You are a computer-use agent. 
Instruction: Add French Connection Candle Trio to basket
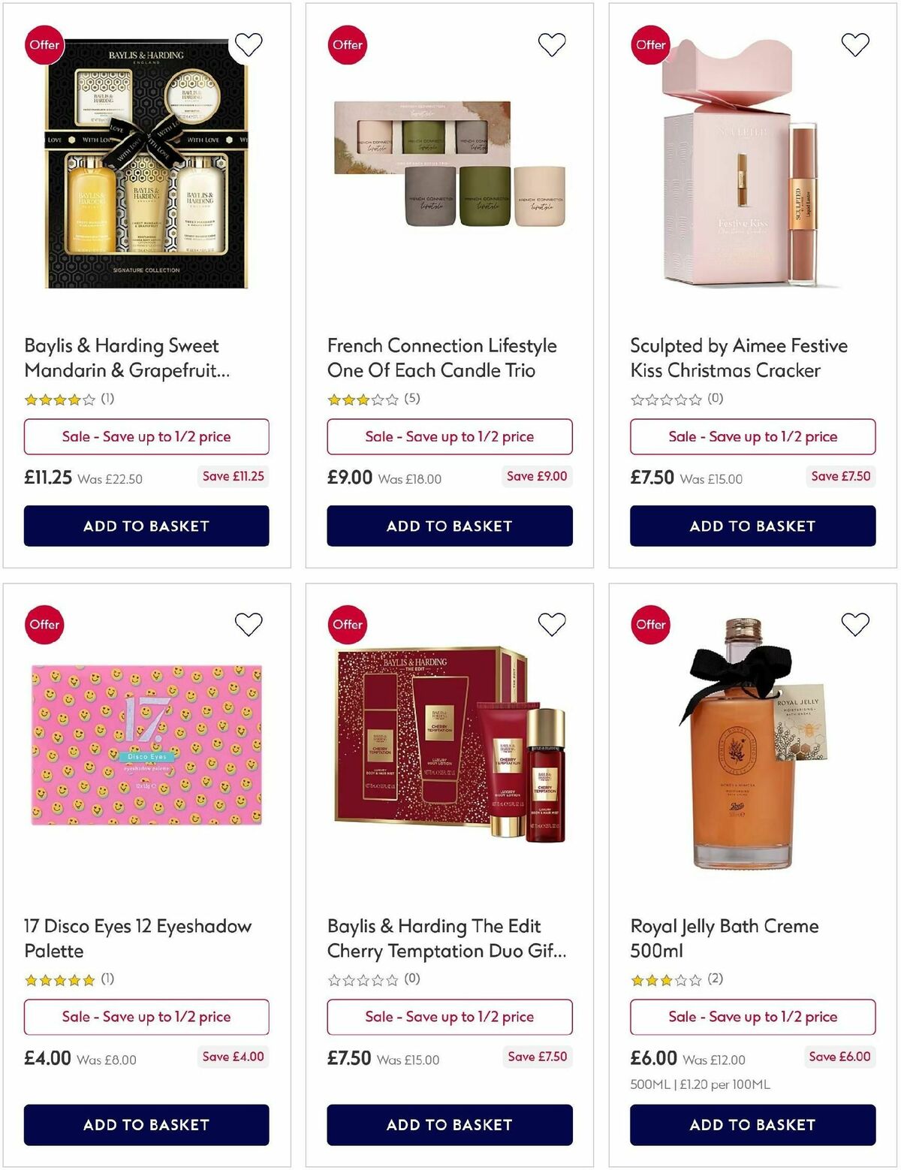(x=449, y=526)
